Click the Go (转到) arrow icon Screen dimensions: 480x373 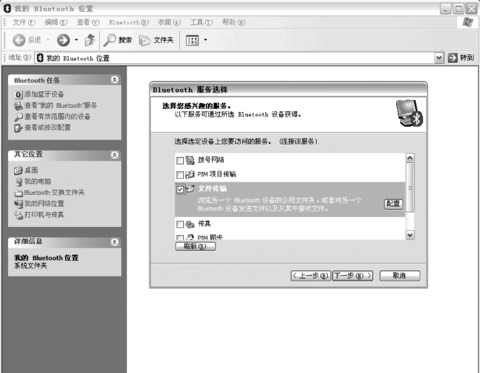(x=453, y=58)
